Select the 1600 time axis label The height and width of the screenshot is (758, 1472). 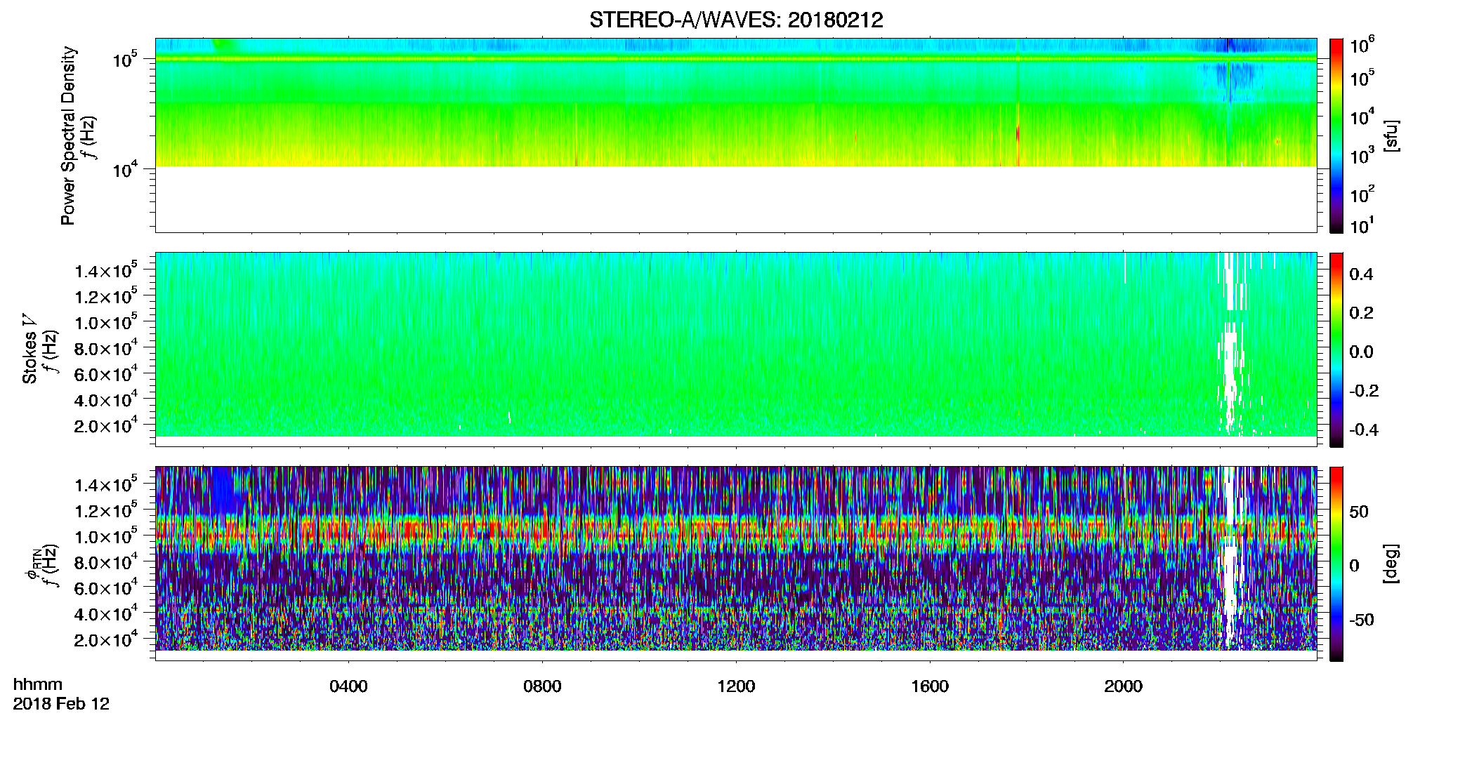click(930, 686)
